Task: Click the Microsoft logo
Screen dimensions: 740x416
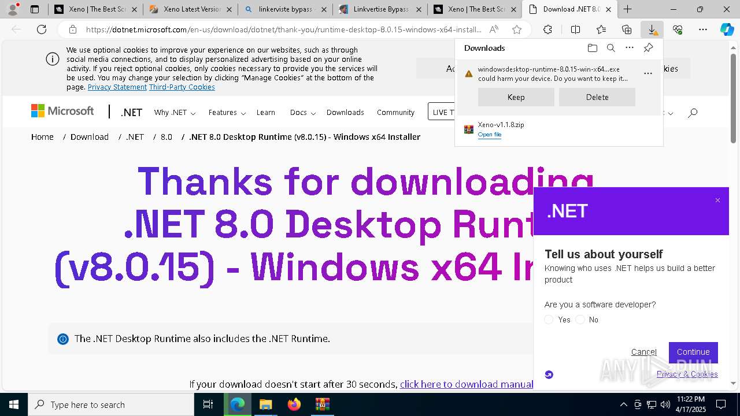Action: (x=62, y=111)
